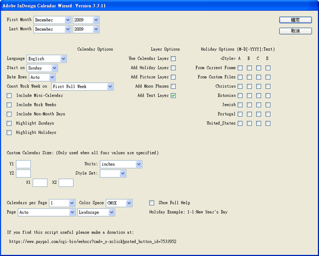Check Portugal holidays style A
The image size is (319, 256).
[x=240, y=114]
